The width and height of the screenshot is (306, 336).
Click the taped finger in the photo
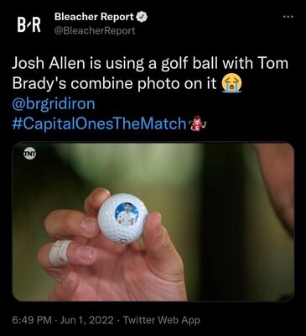click(60, 253)
